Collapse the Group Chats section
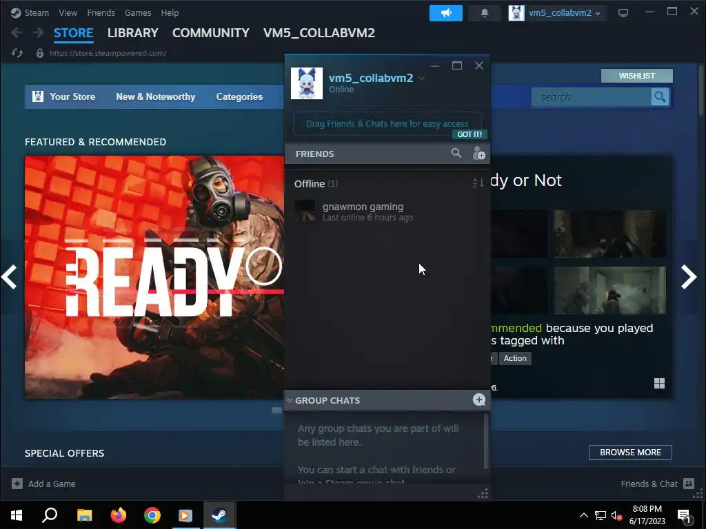The width and height of the screenshot is (706, 529). 290,400
